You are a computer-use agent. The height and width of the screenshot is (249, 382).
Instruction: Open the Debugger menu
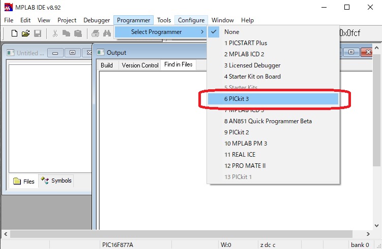click(97, 20)
